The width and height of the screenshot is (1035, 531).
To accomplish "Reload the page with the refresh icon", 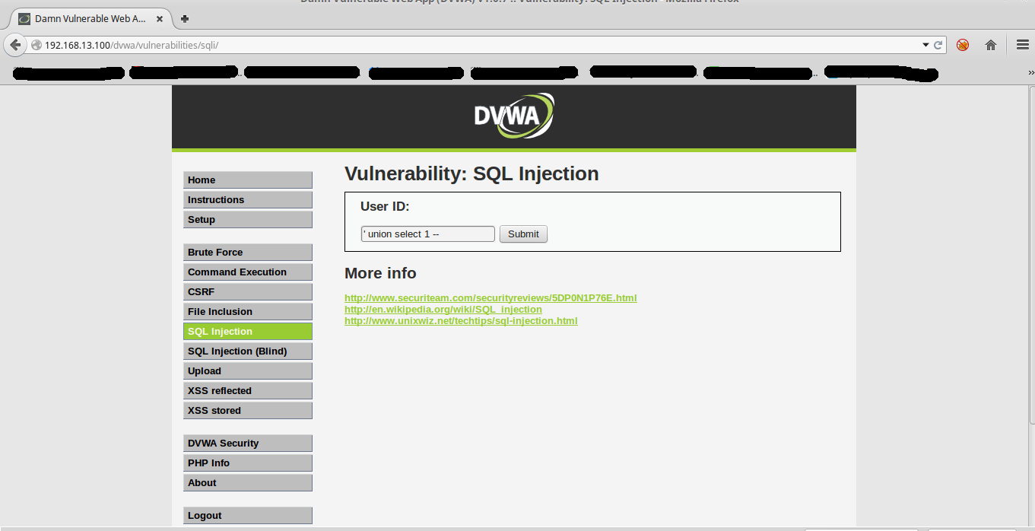I will point(938,45).
